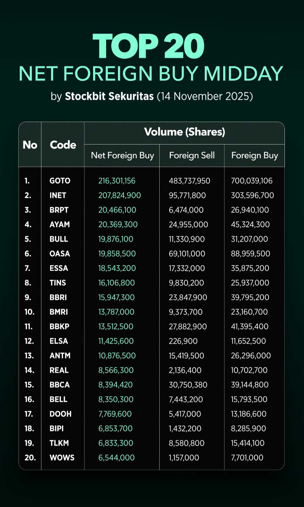Select the Foreign Sell column header
This screenshot has height=507, width=304.
[x=192, y=155]
